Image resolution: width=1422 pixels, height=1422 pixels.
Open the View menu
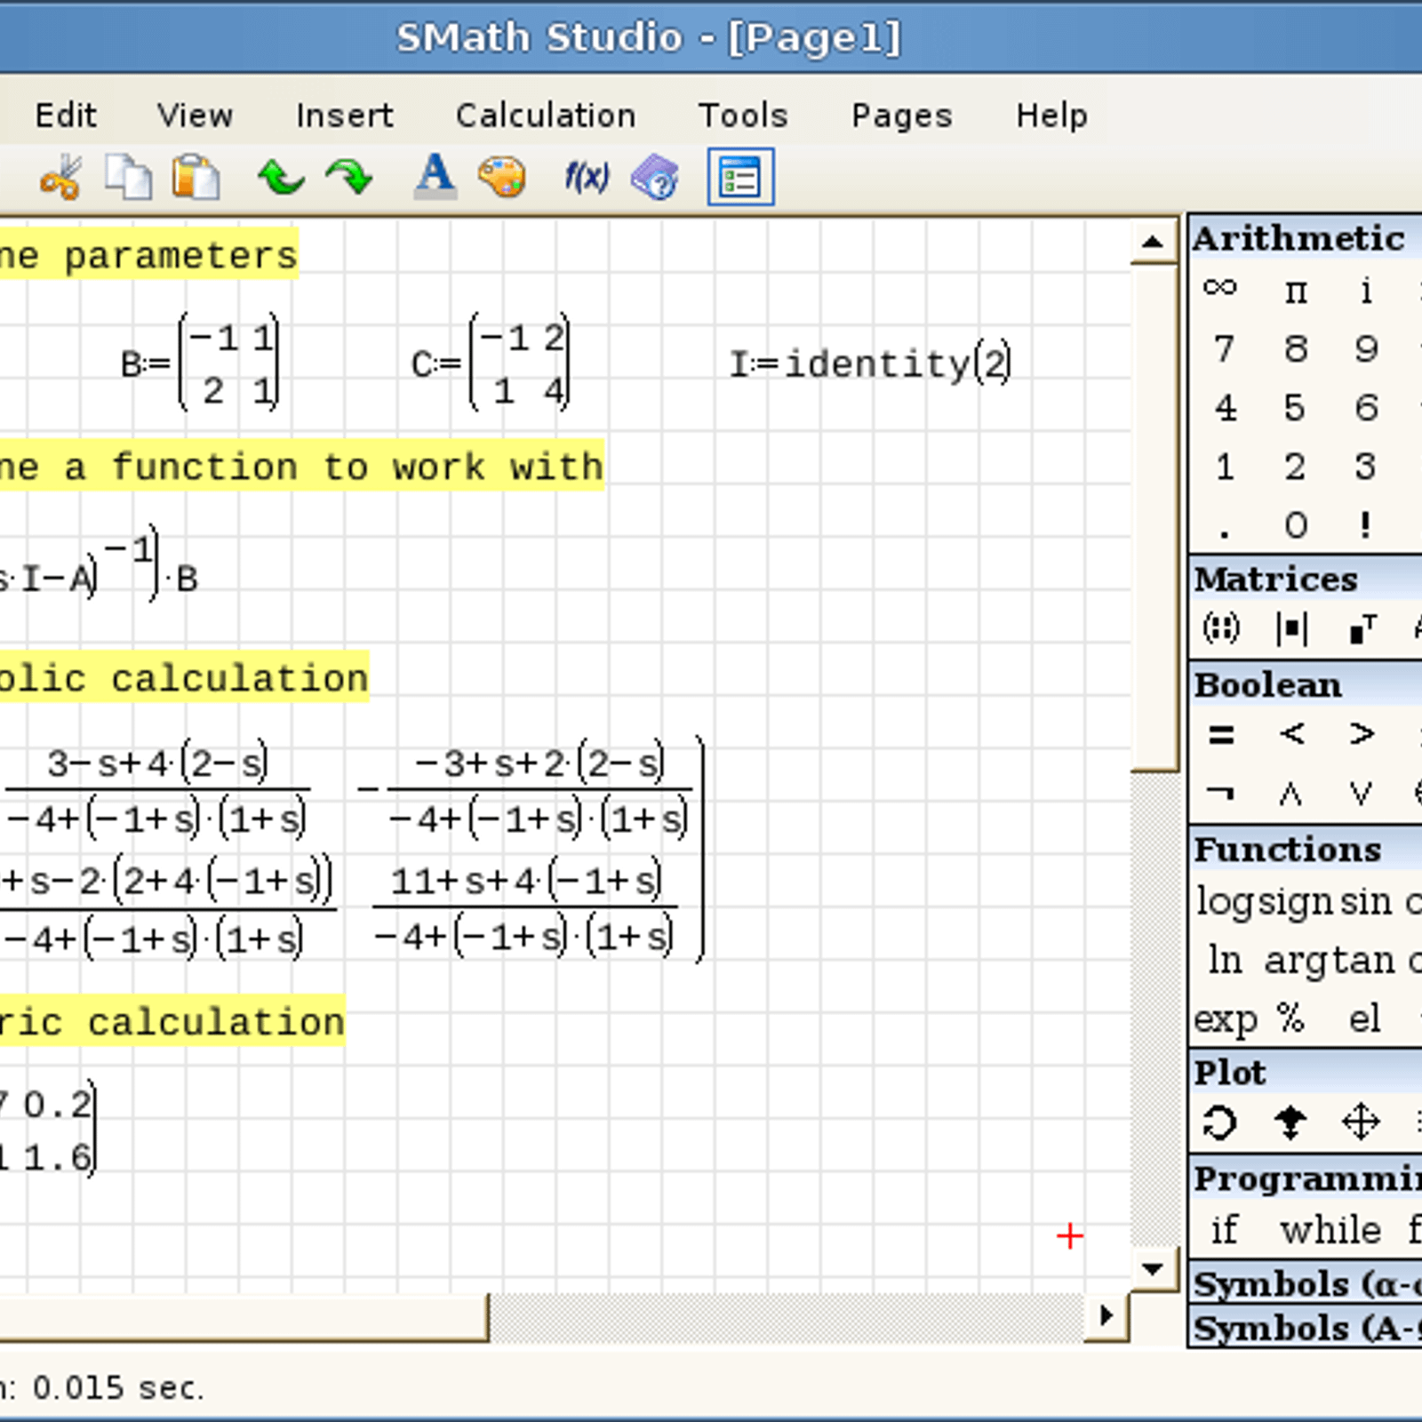195,116
